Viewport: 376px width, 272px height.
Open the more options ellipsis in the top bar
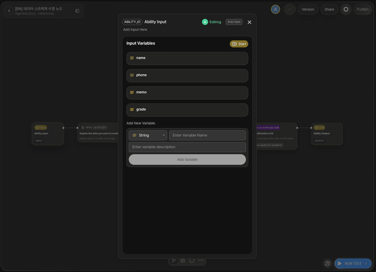point(290,9)
